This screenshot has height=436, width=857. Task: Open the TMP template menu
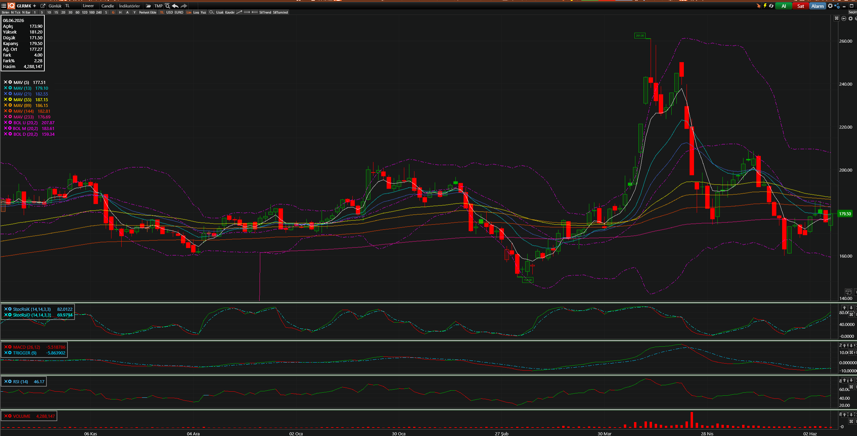click(158, 6)
